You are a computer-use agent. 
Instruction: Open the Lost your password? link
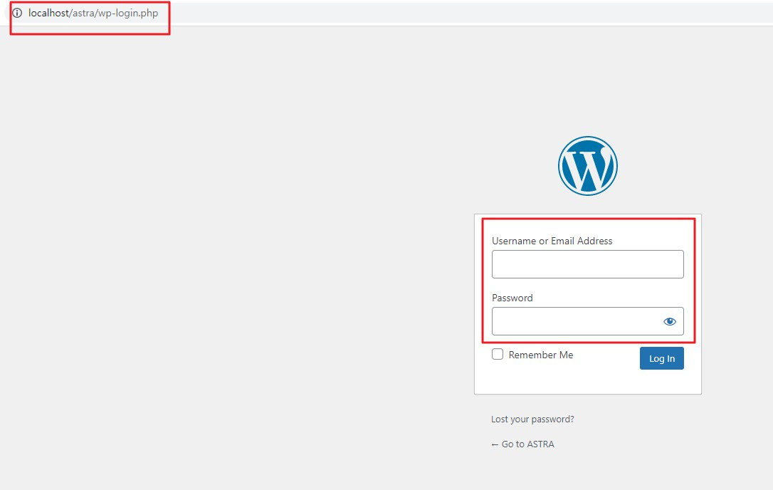coord(532,419)
